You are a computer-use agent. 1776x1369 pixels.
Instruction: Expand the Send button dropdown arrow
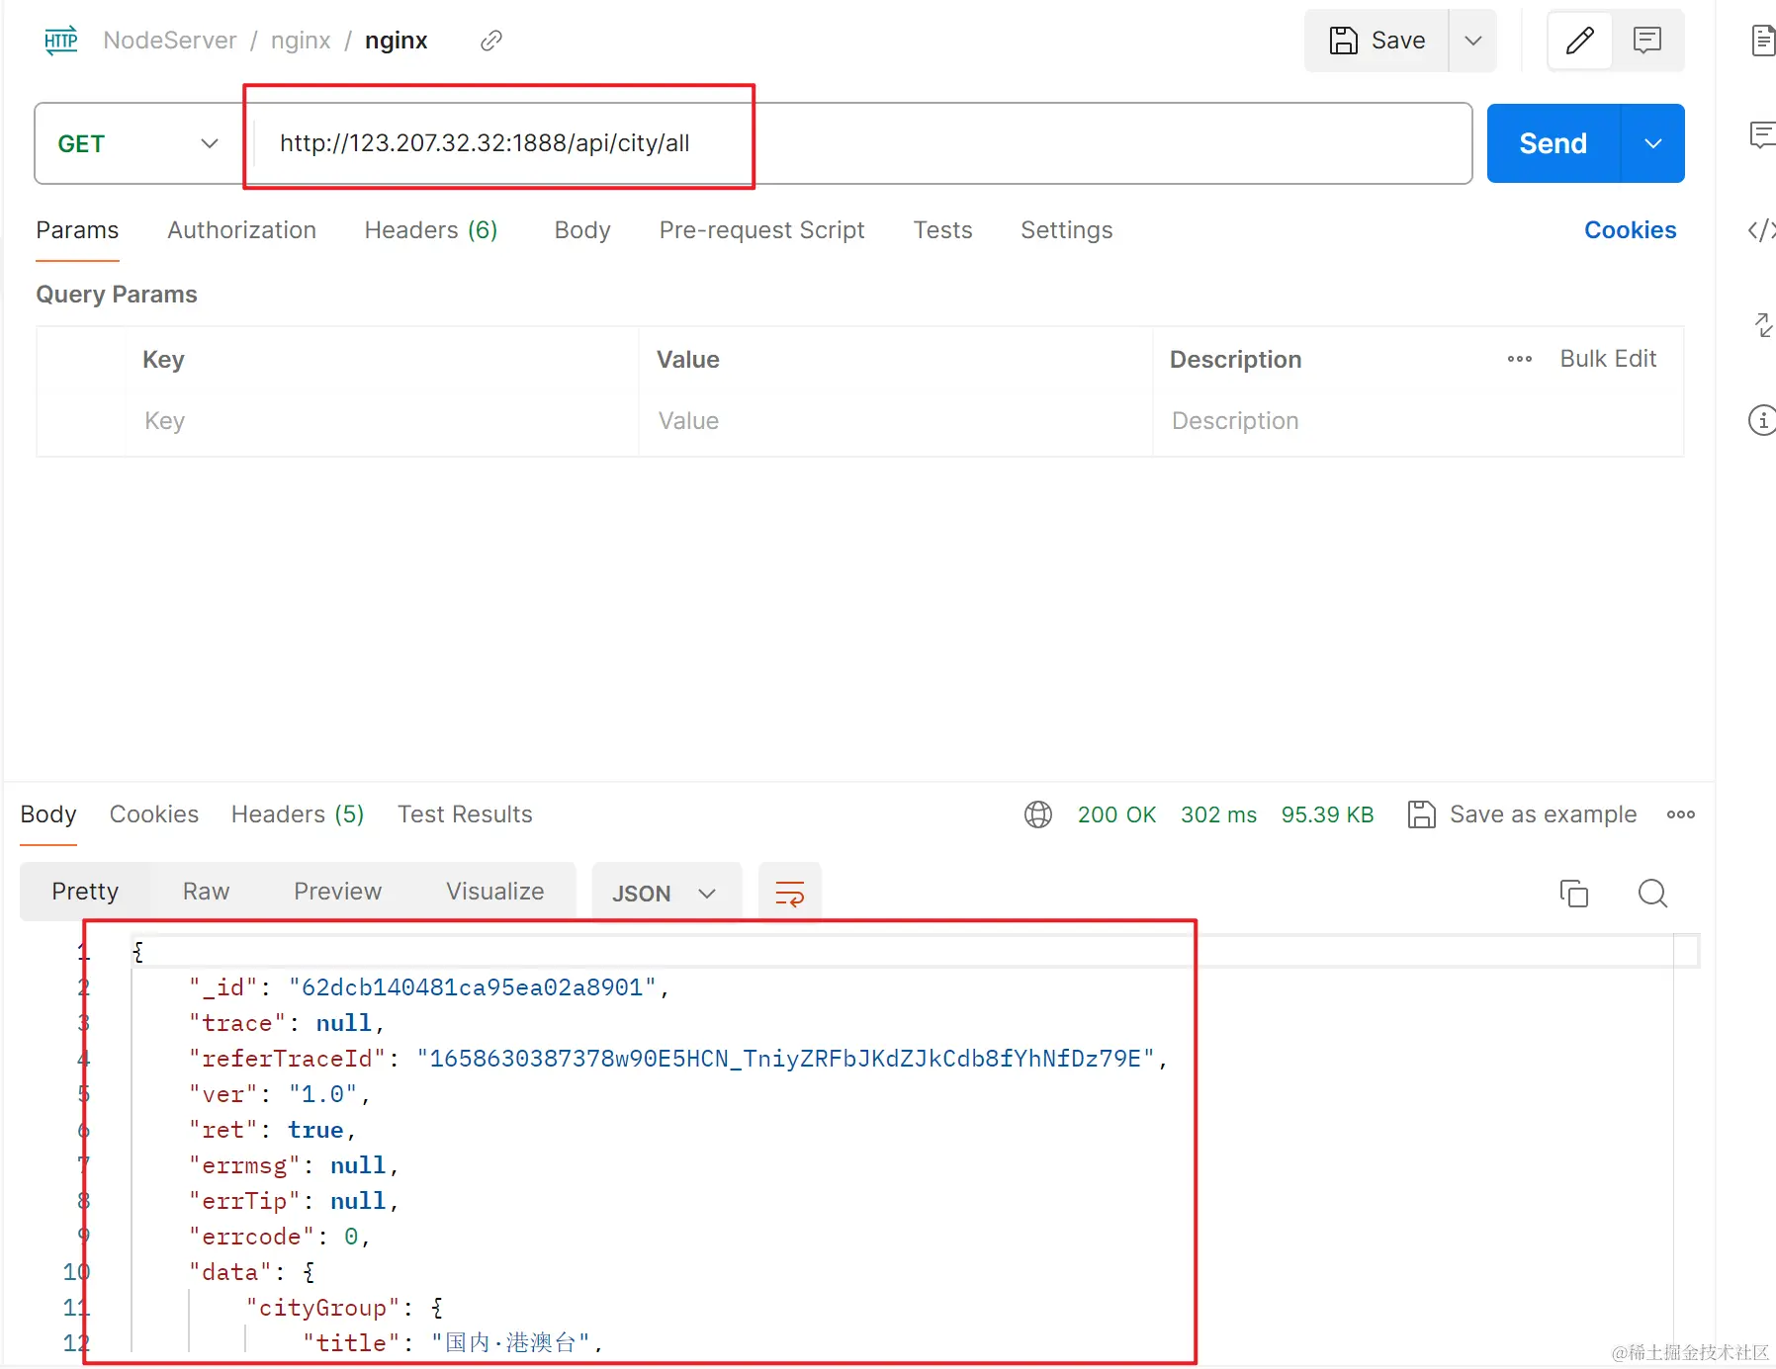(1653, 143)
